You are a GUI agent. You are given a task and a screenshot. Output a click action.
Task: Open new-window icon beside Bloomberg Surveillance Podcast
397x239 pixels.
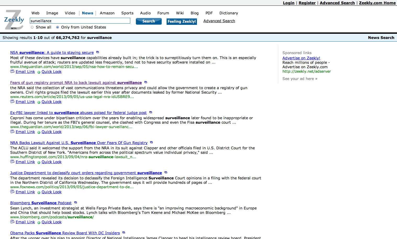[x=76, y=203]
